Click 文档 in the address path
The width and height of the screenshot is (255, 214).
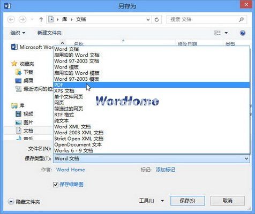(81, 19)
